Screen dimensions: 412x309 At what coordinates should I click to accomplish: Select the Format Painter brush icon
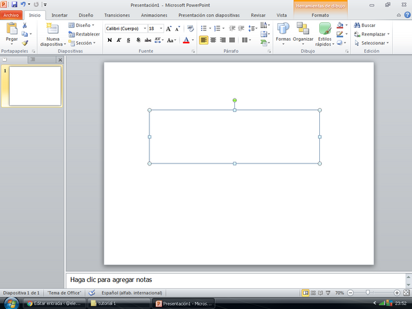[24, 42]
